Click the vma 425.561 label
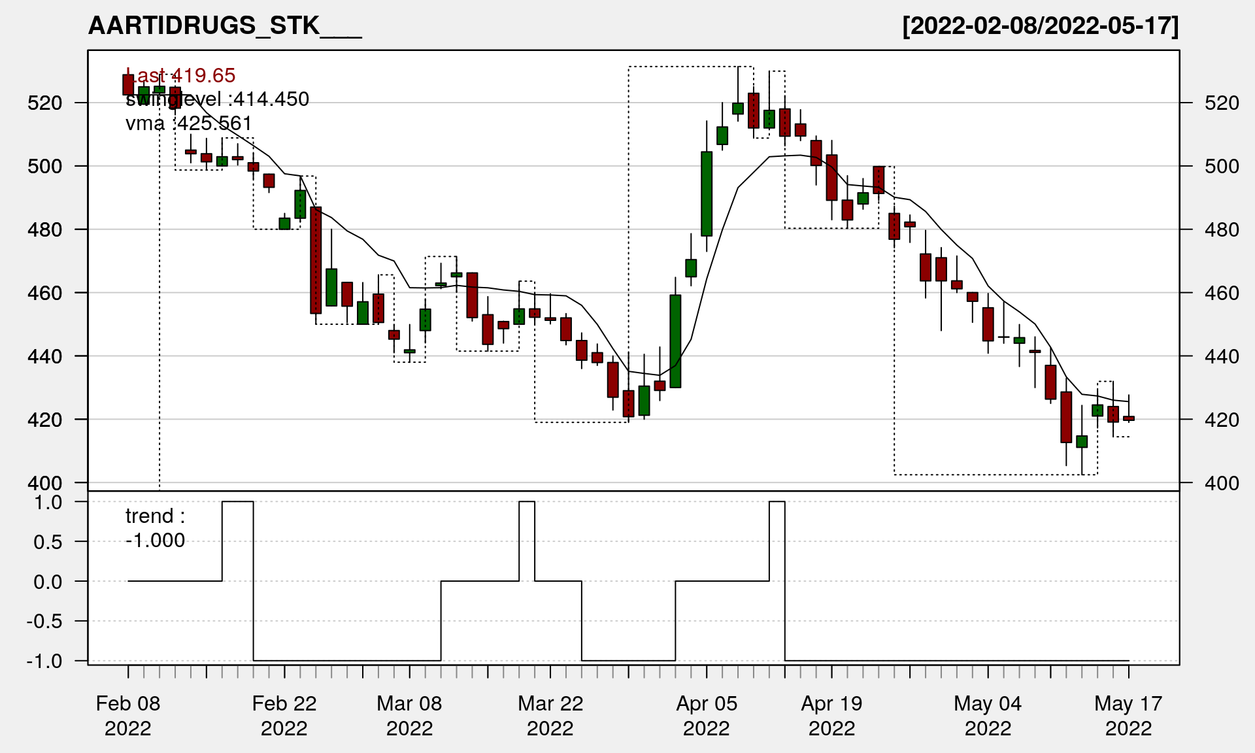Image resolution: width=1255 pixels, height=753 pixels. pos(188,123)
